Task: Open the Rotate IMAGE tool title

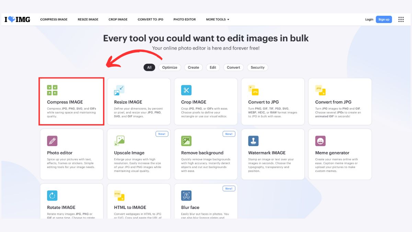Action: point(61,208)
